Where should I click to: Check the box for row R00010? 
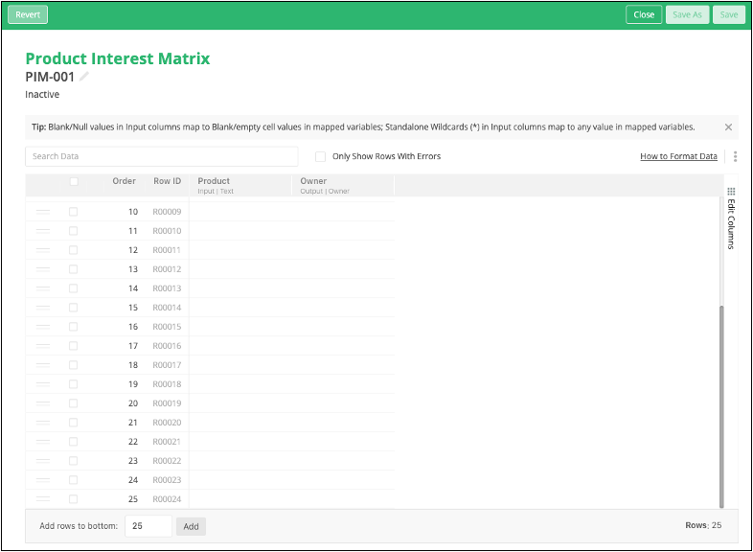click(x=73, y=231)
